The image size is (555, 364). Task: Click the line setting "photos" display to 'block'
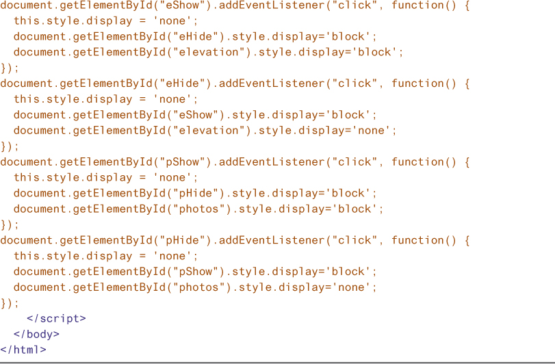(198, 209)
